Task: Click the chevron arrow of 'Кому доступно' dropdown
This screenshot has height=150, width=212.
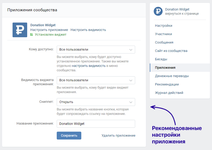Action: pyautogui.click(x=131, y=50)
